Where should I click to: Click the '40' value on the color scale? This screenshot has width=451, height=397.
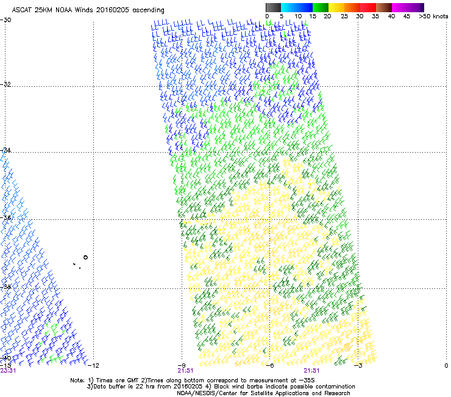coord(391,16)
